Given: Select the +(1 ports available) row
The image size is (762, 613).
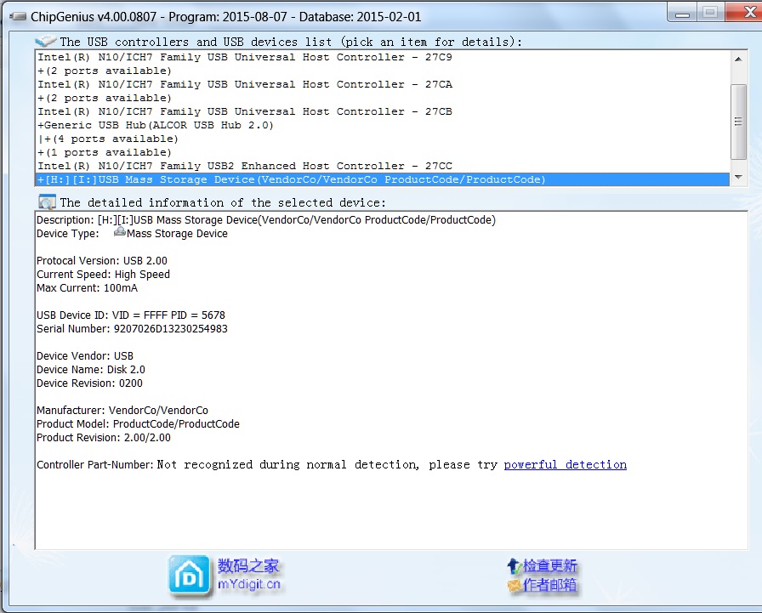Looking at the screenshot, I should coord(383,152).
